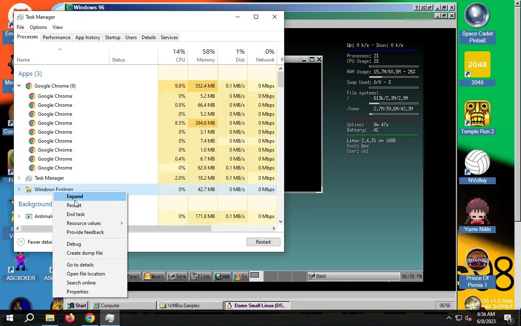
Task: Open File Explorer from the Windows taskbar
Action: 50,318
